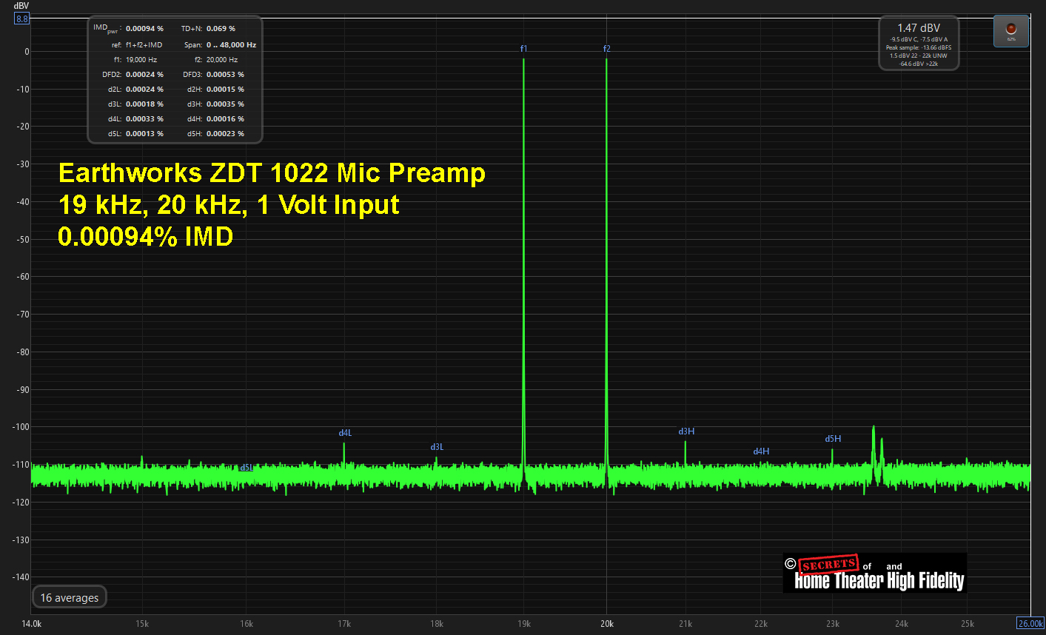Click the d3H 0.00035 % panel value
Screen dimensions: 1046x635
click(225, 104)
